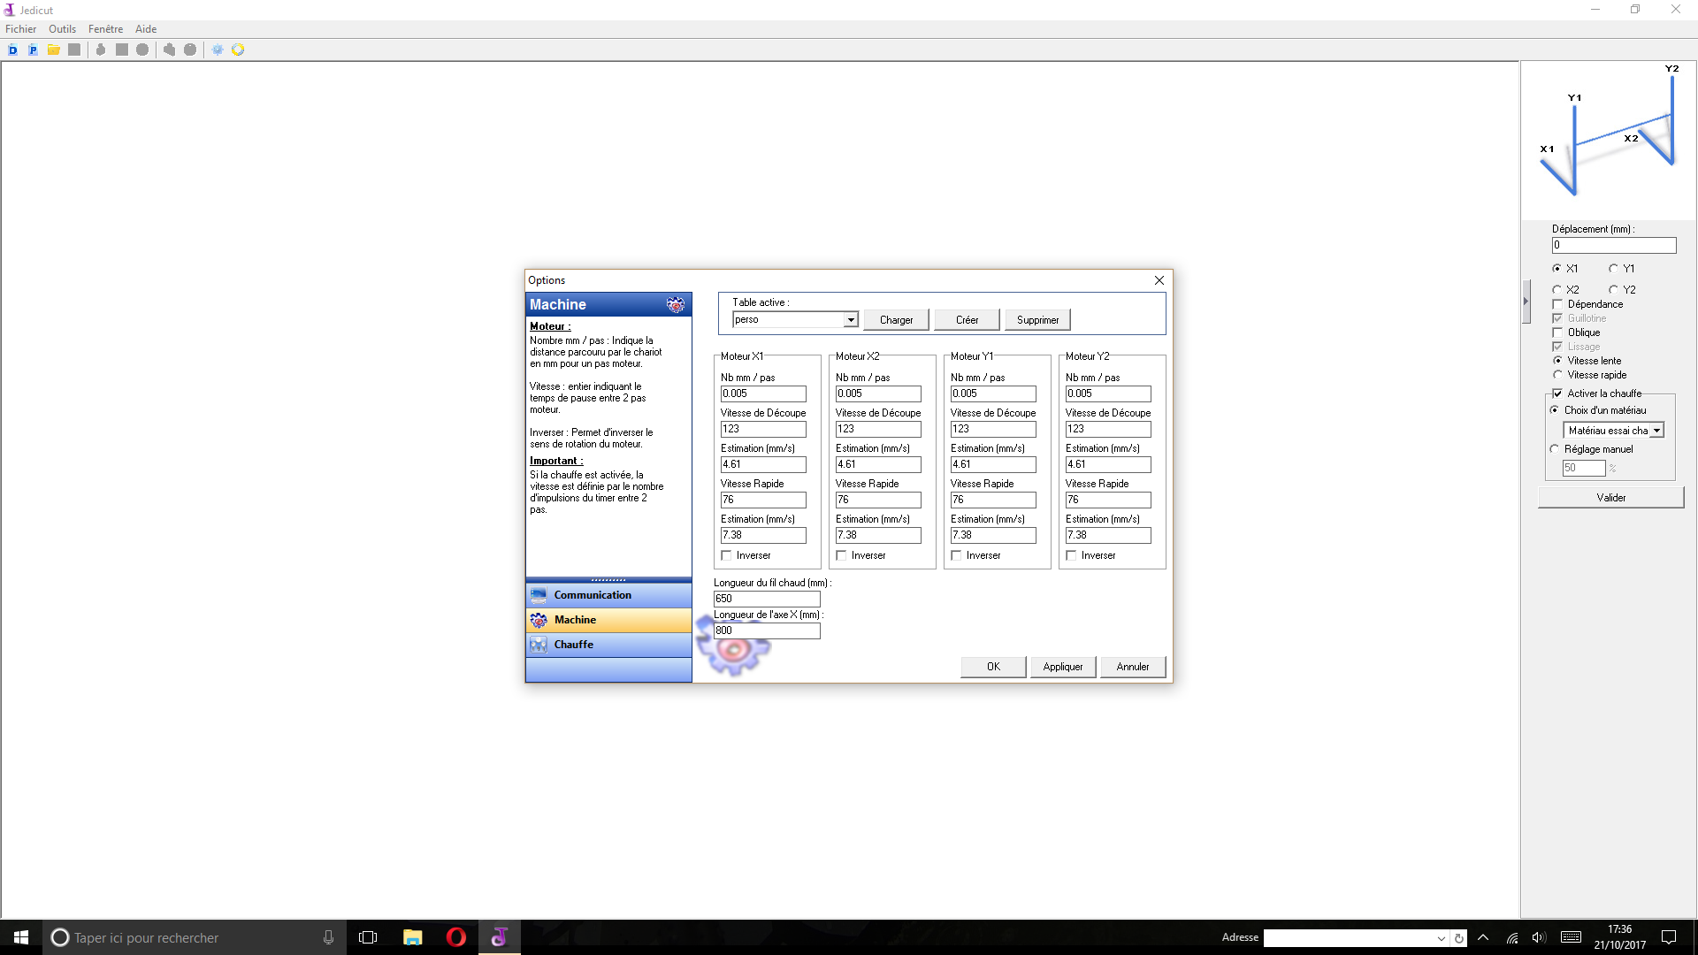1698x955 pixels.
Task: Select the Y2 axis radio button
Action: 1614,289
